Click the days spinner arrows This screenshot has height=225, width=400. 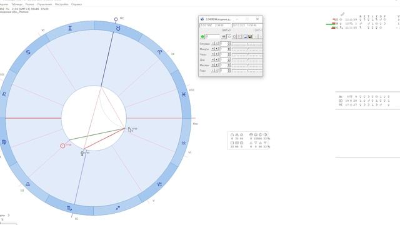point(229,59)
